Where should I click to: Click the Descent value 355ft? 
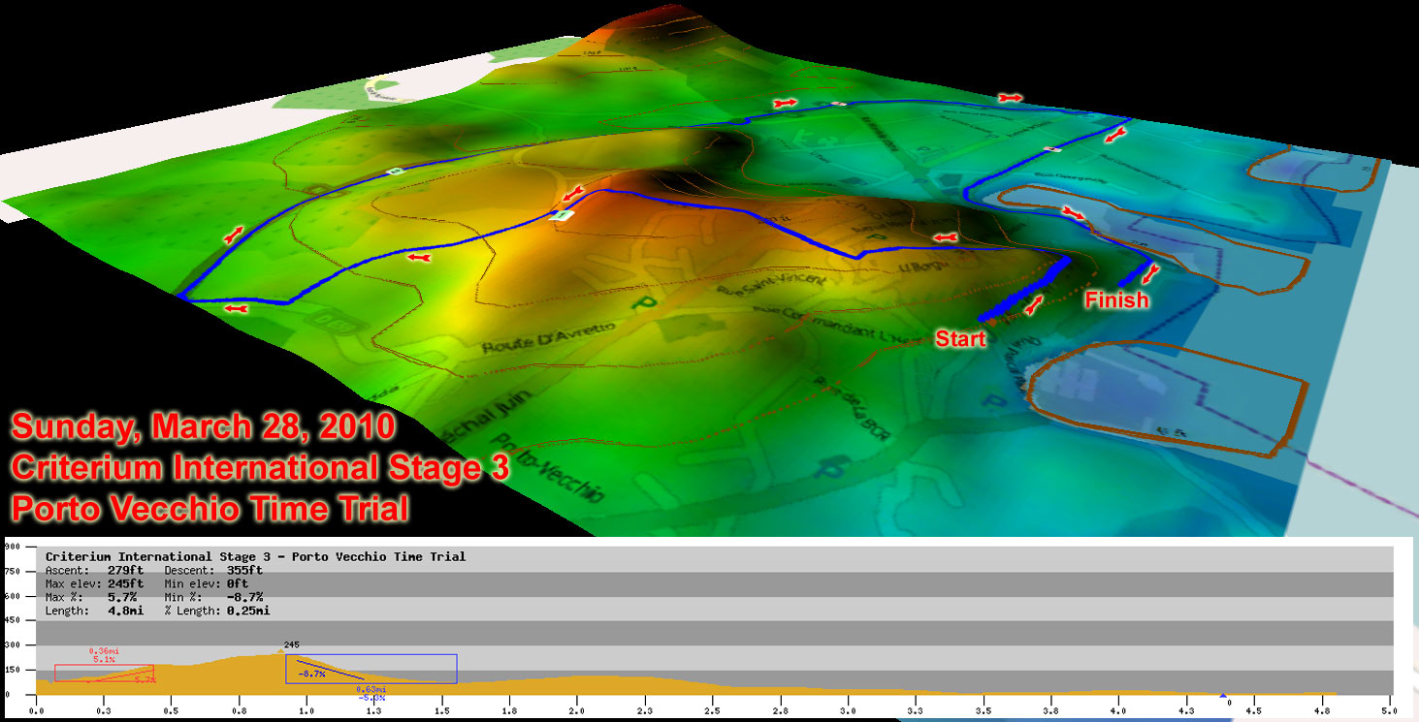coord(244,571)
